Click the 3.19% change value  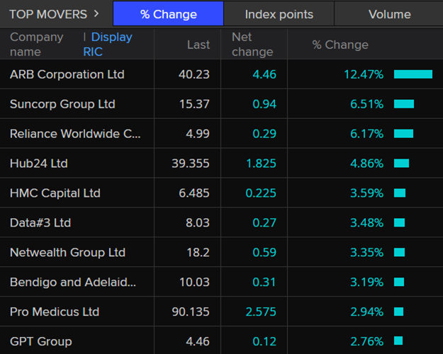click(366, 282)
